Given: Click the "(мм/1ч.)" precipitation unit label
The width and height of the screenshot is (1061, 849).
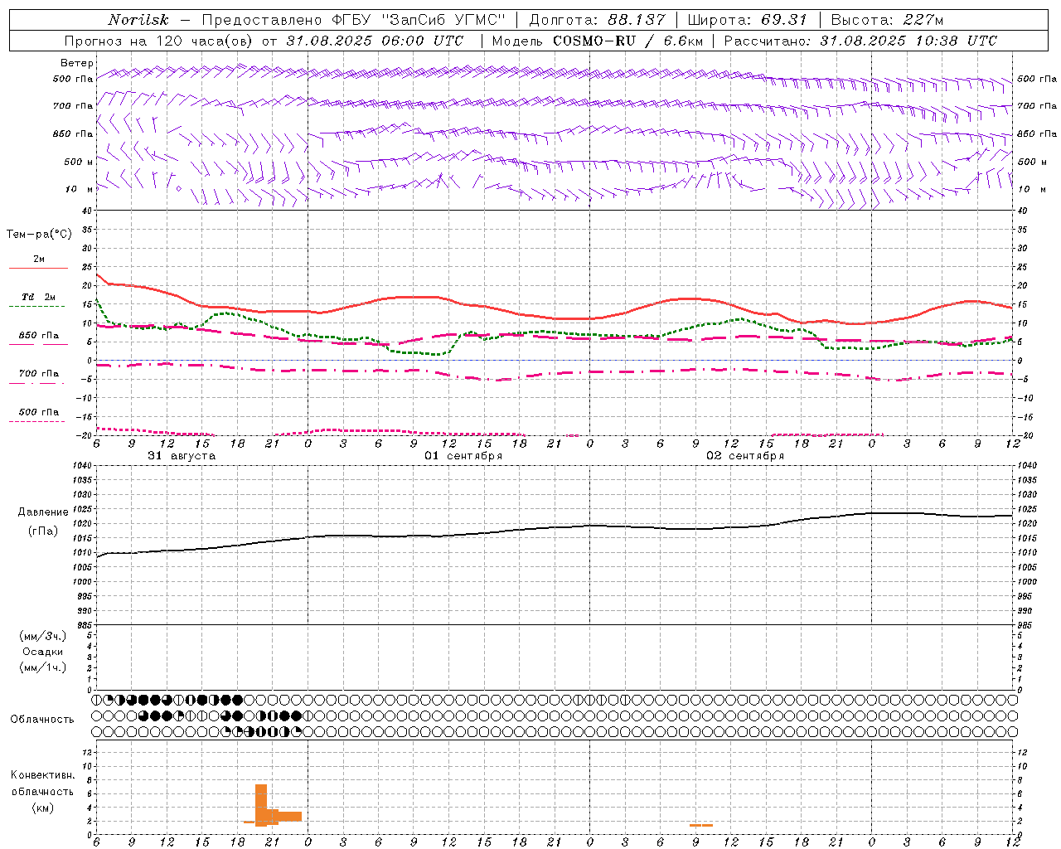Looking at the screenshot, I should pos(42,667).
